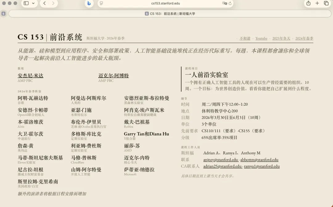Viewport: 333px width, 207px height.
Task: Open the 2025年冬天 link
Action: (281, 39)
